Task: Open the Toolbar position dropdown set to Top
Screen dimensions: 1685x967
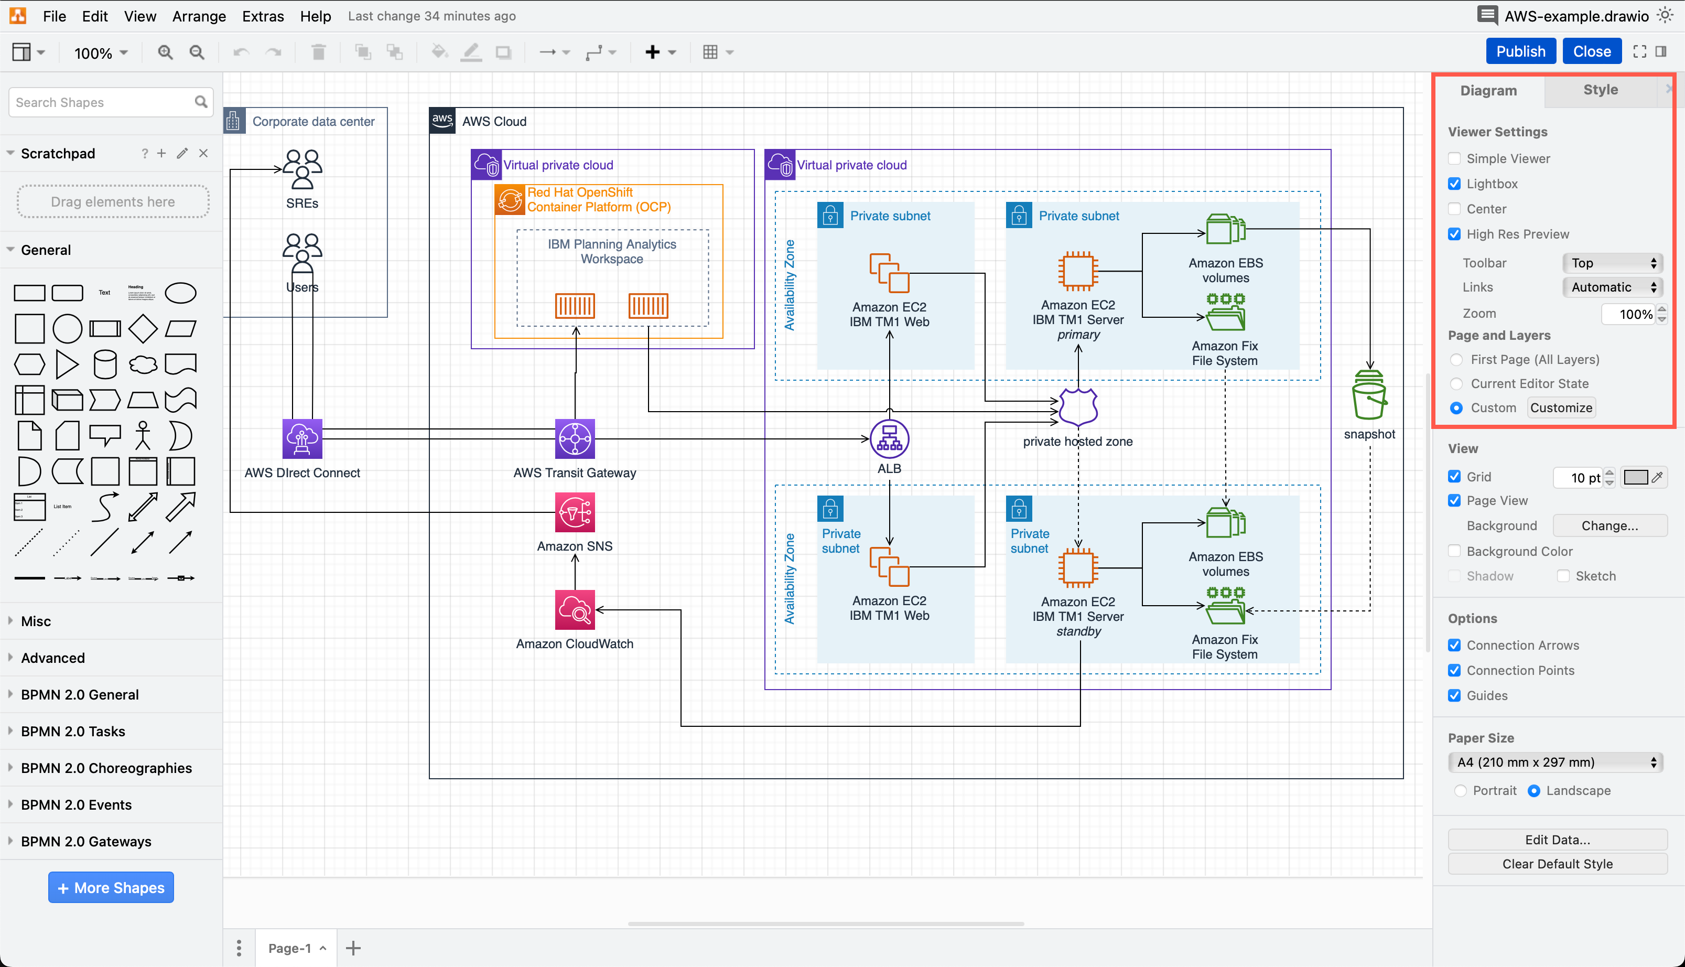Action: [x=1612, y=262]
